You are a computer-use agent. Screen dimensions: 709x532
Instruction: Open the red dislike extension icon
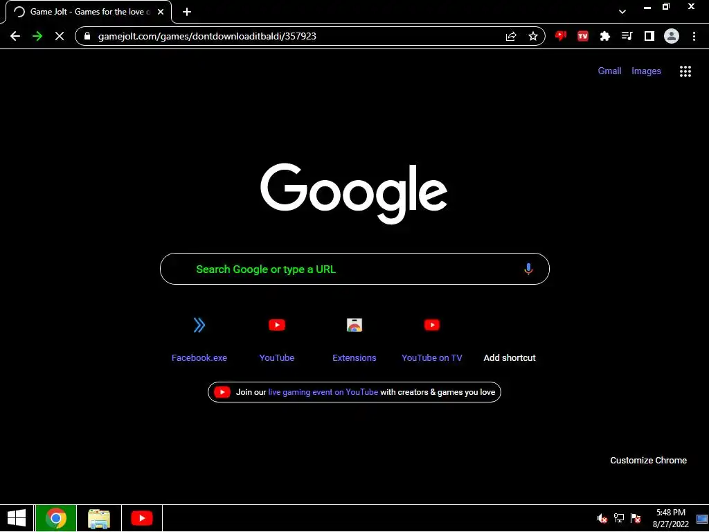point(561,36)
